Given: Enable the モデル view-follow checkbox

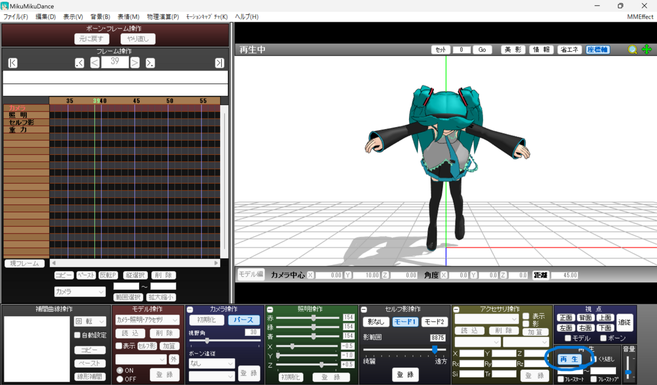Looking at the screenshot, I should coord(568,339).
